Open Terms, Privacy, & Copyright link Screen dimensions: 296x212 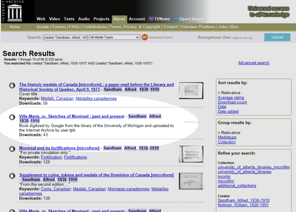click(135, 27)
